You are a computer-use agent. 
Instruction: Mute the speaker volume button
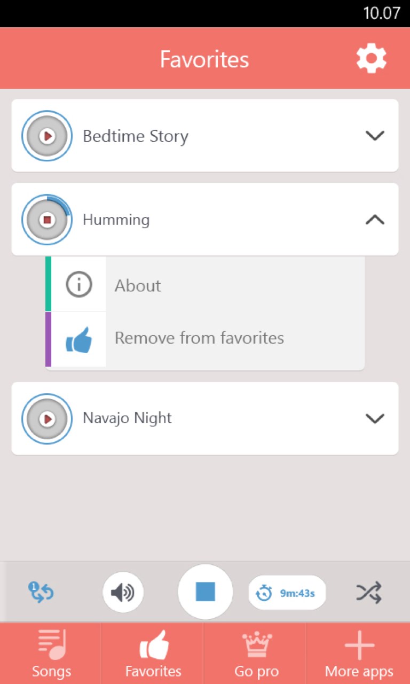click(x=123, y=593)
